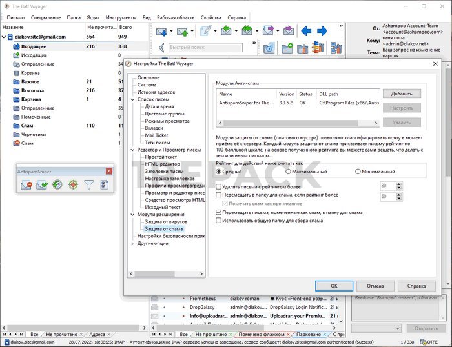452x347 pixels.
Task: Open the Инструменты menu
Action: click(x=123, y=17)
